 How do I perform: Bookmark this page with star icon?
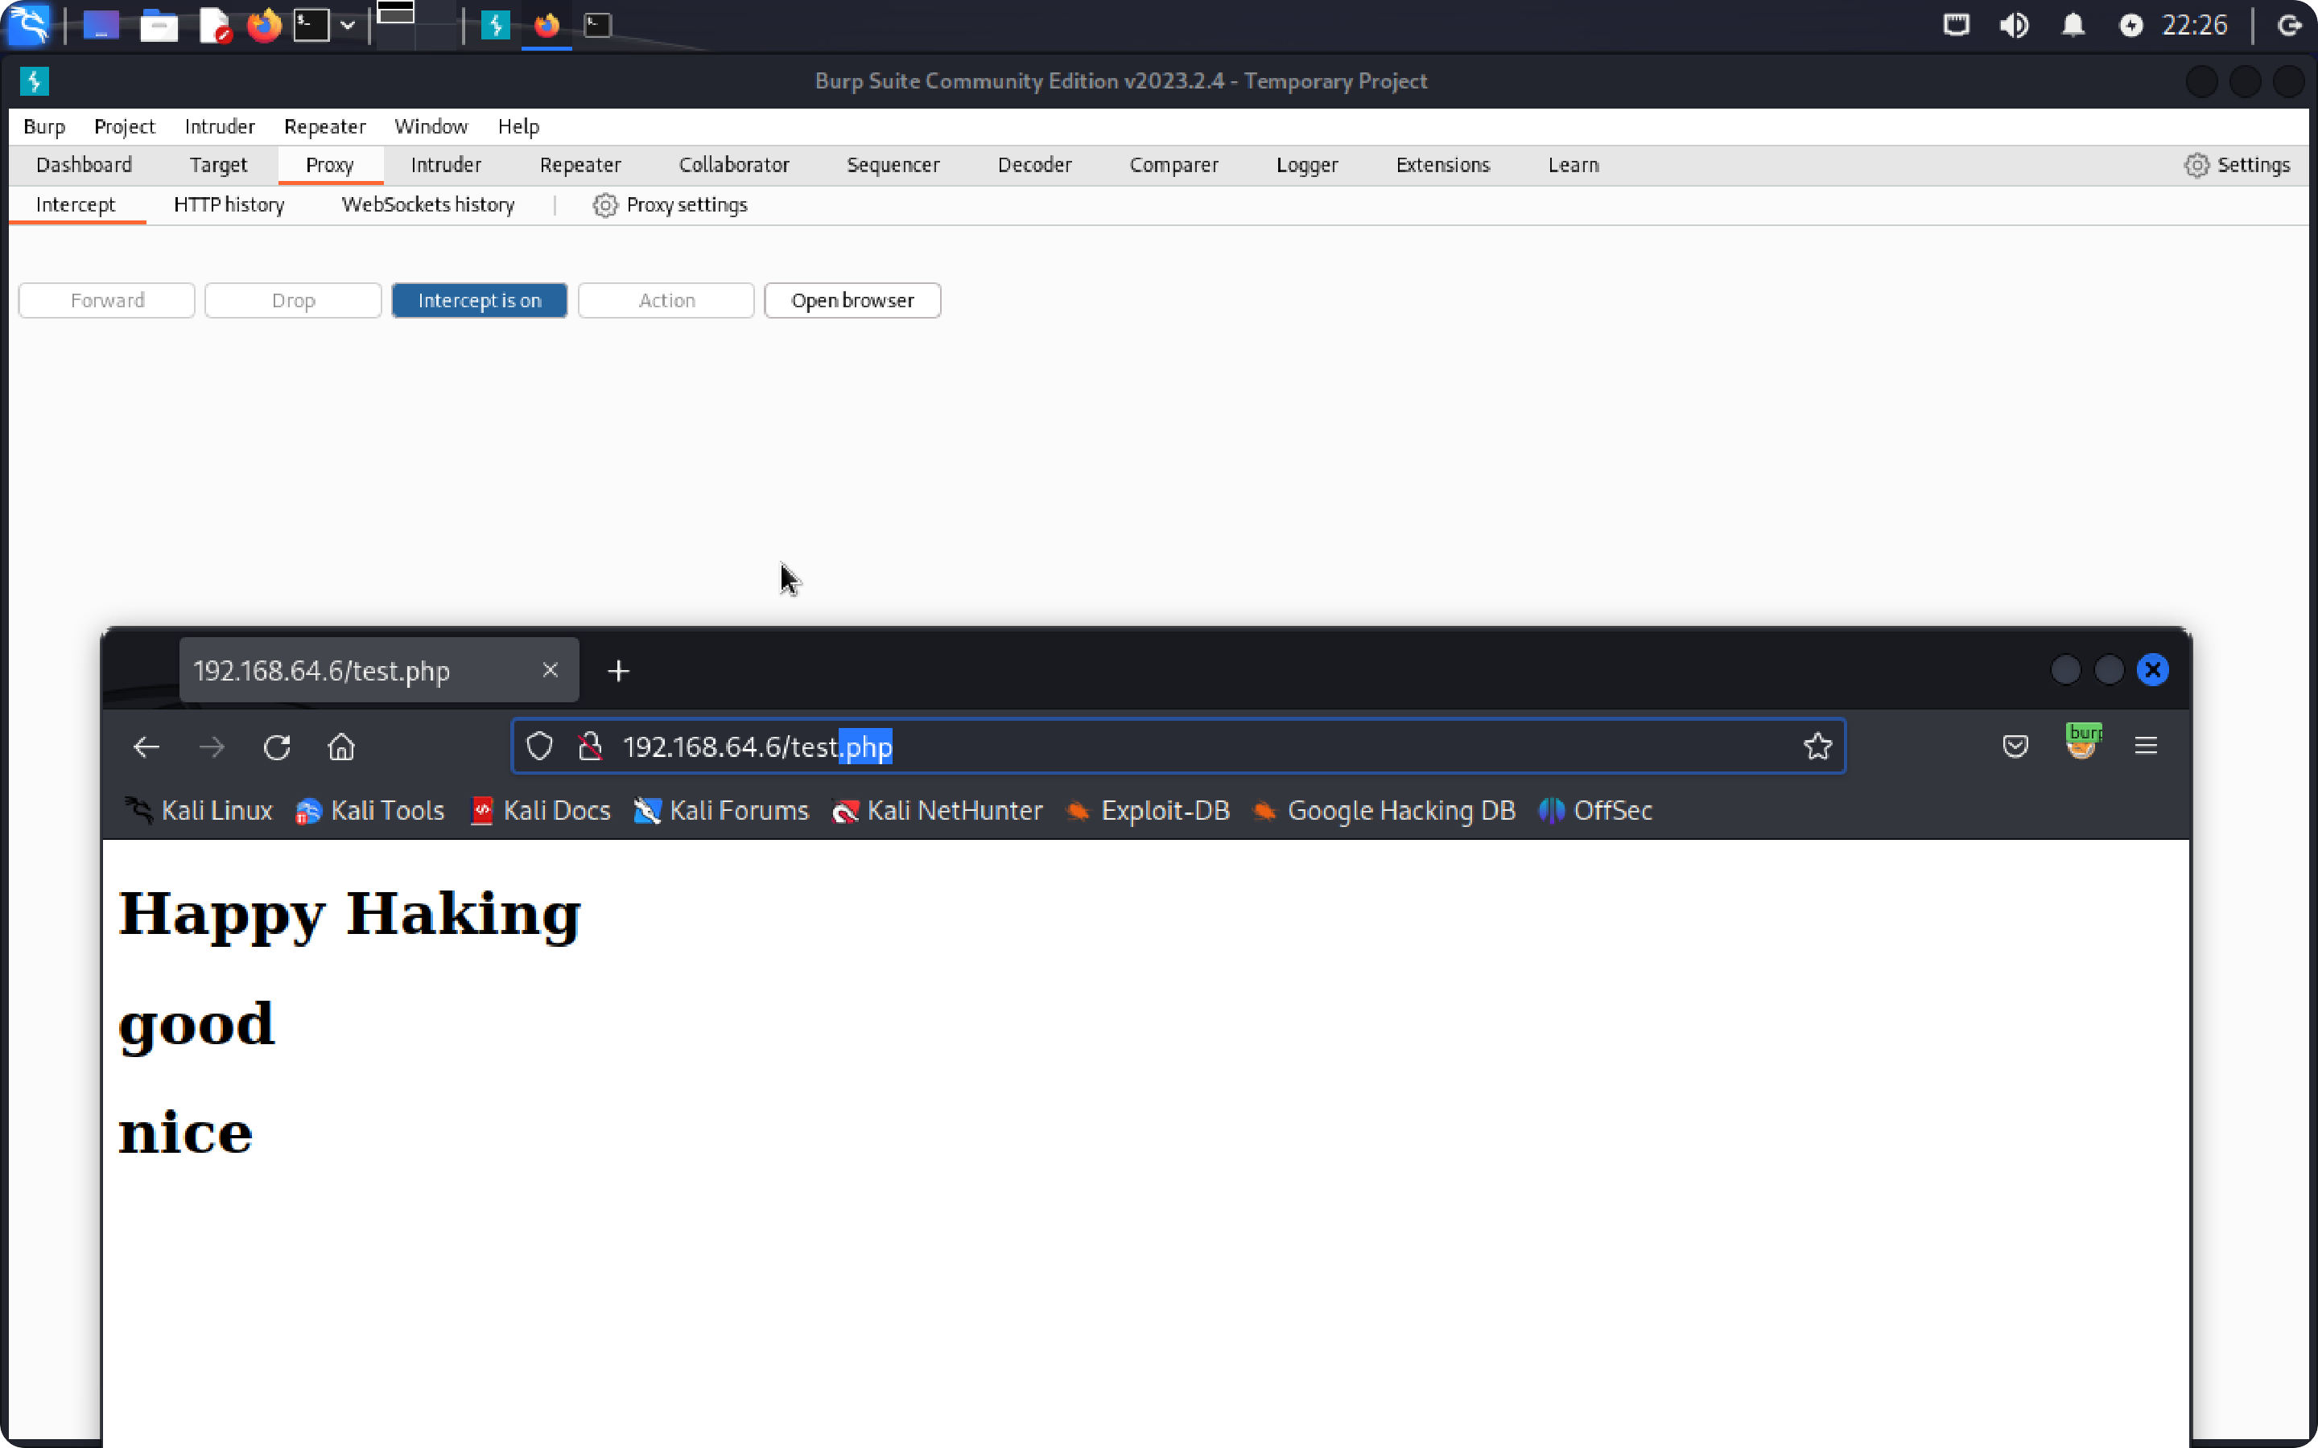pos(1817,747)
